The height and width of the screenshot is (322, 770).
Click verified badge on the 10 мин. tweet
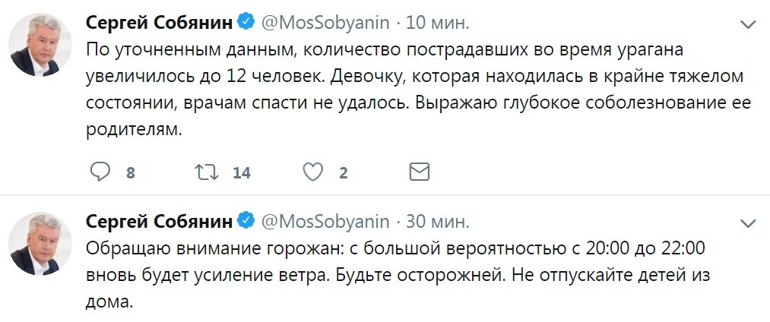(x=246, y=22)
